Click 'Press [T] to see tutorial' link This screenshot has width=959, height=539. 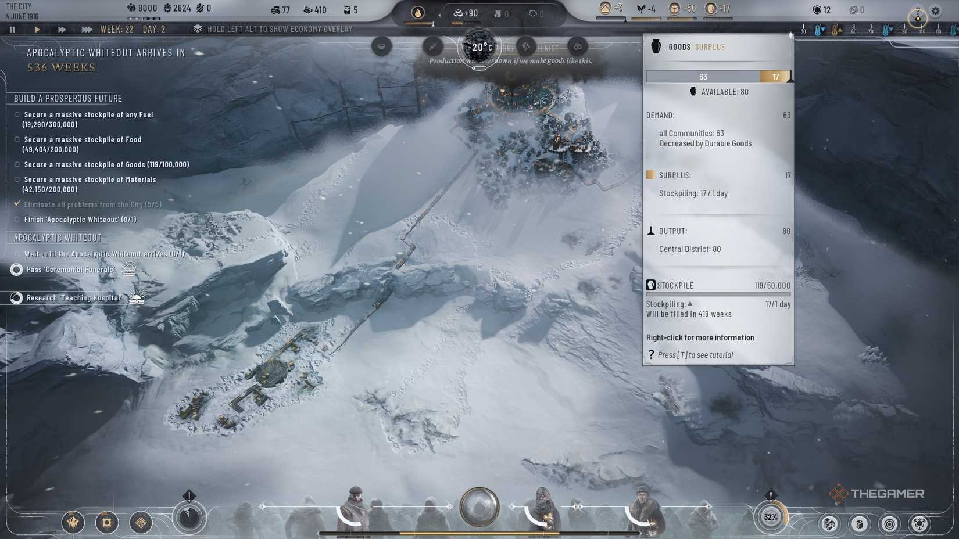[x=695, y=354]
